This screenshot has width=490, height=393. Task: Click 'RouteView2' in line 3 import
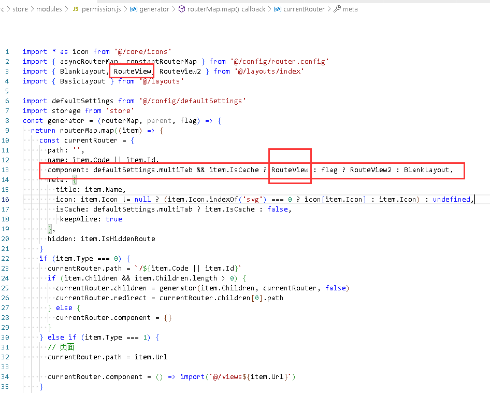click(180, 72)
